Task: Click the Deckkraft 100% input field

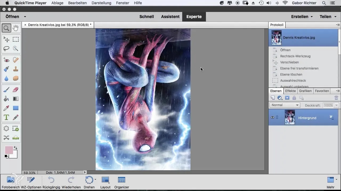Action: point(328,105)
